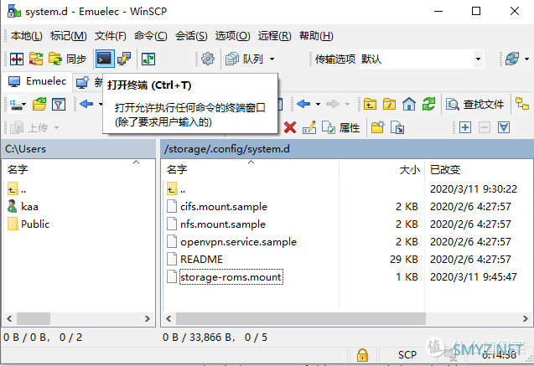534x366 pixels.
Task: Click the 同步 synchronize button
Action: tap(67, 59)
